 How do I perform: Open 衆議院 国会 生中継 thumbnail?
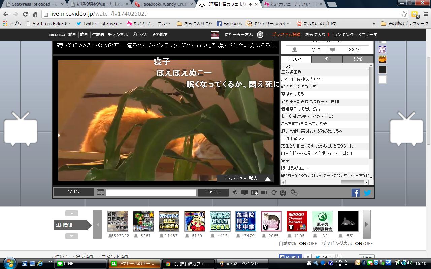point(246,221)
